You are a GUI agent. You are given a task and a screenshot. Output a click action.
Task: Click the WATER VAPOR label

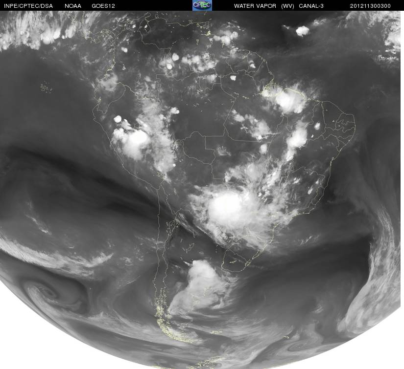tap(255, 6)
